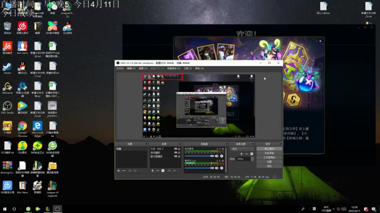The width and height of the screenshot is (380, 213).
Task: Click the 退出 exit button in OBS Controls
Action: tap(269, 166)
